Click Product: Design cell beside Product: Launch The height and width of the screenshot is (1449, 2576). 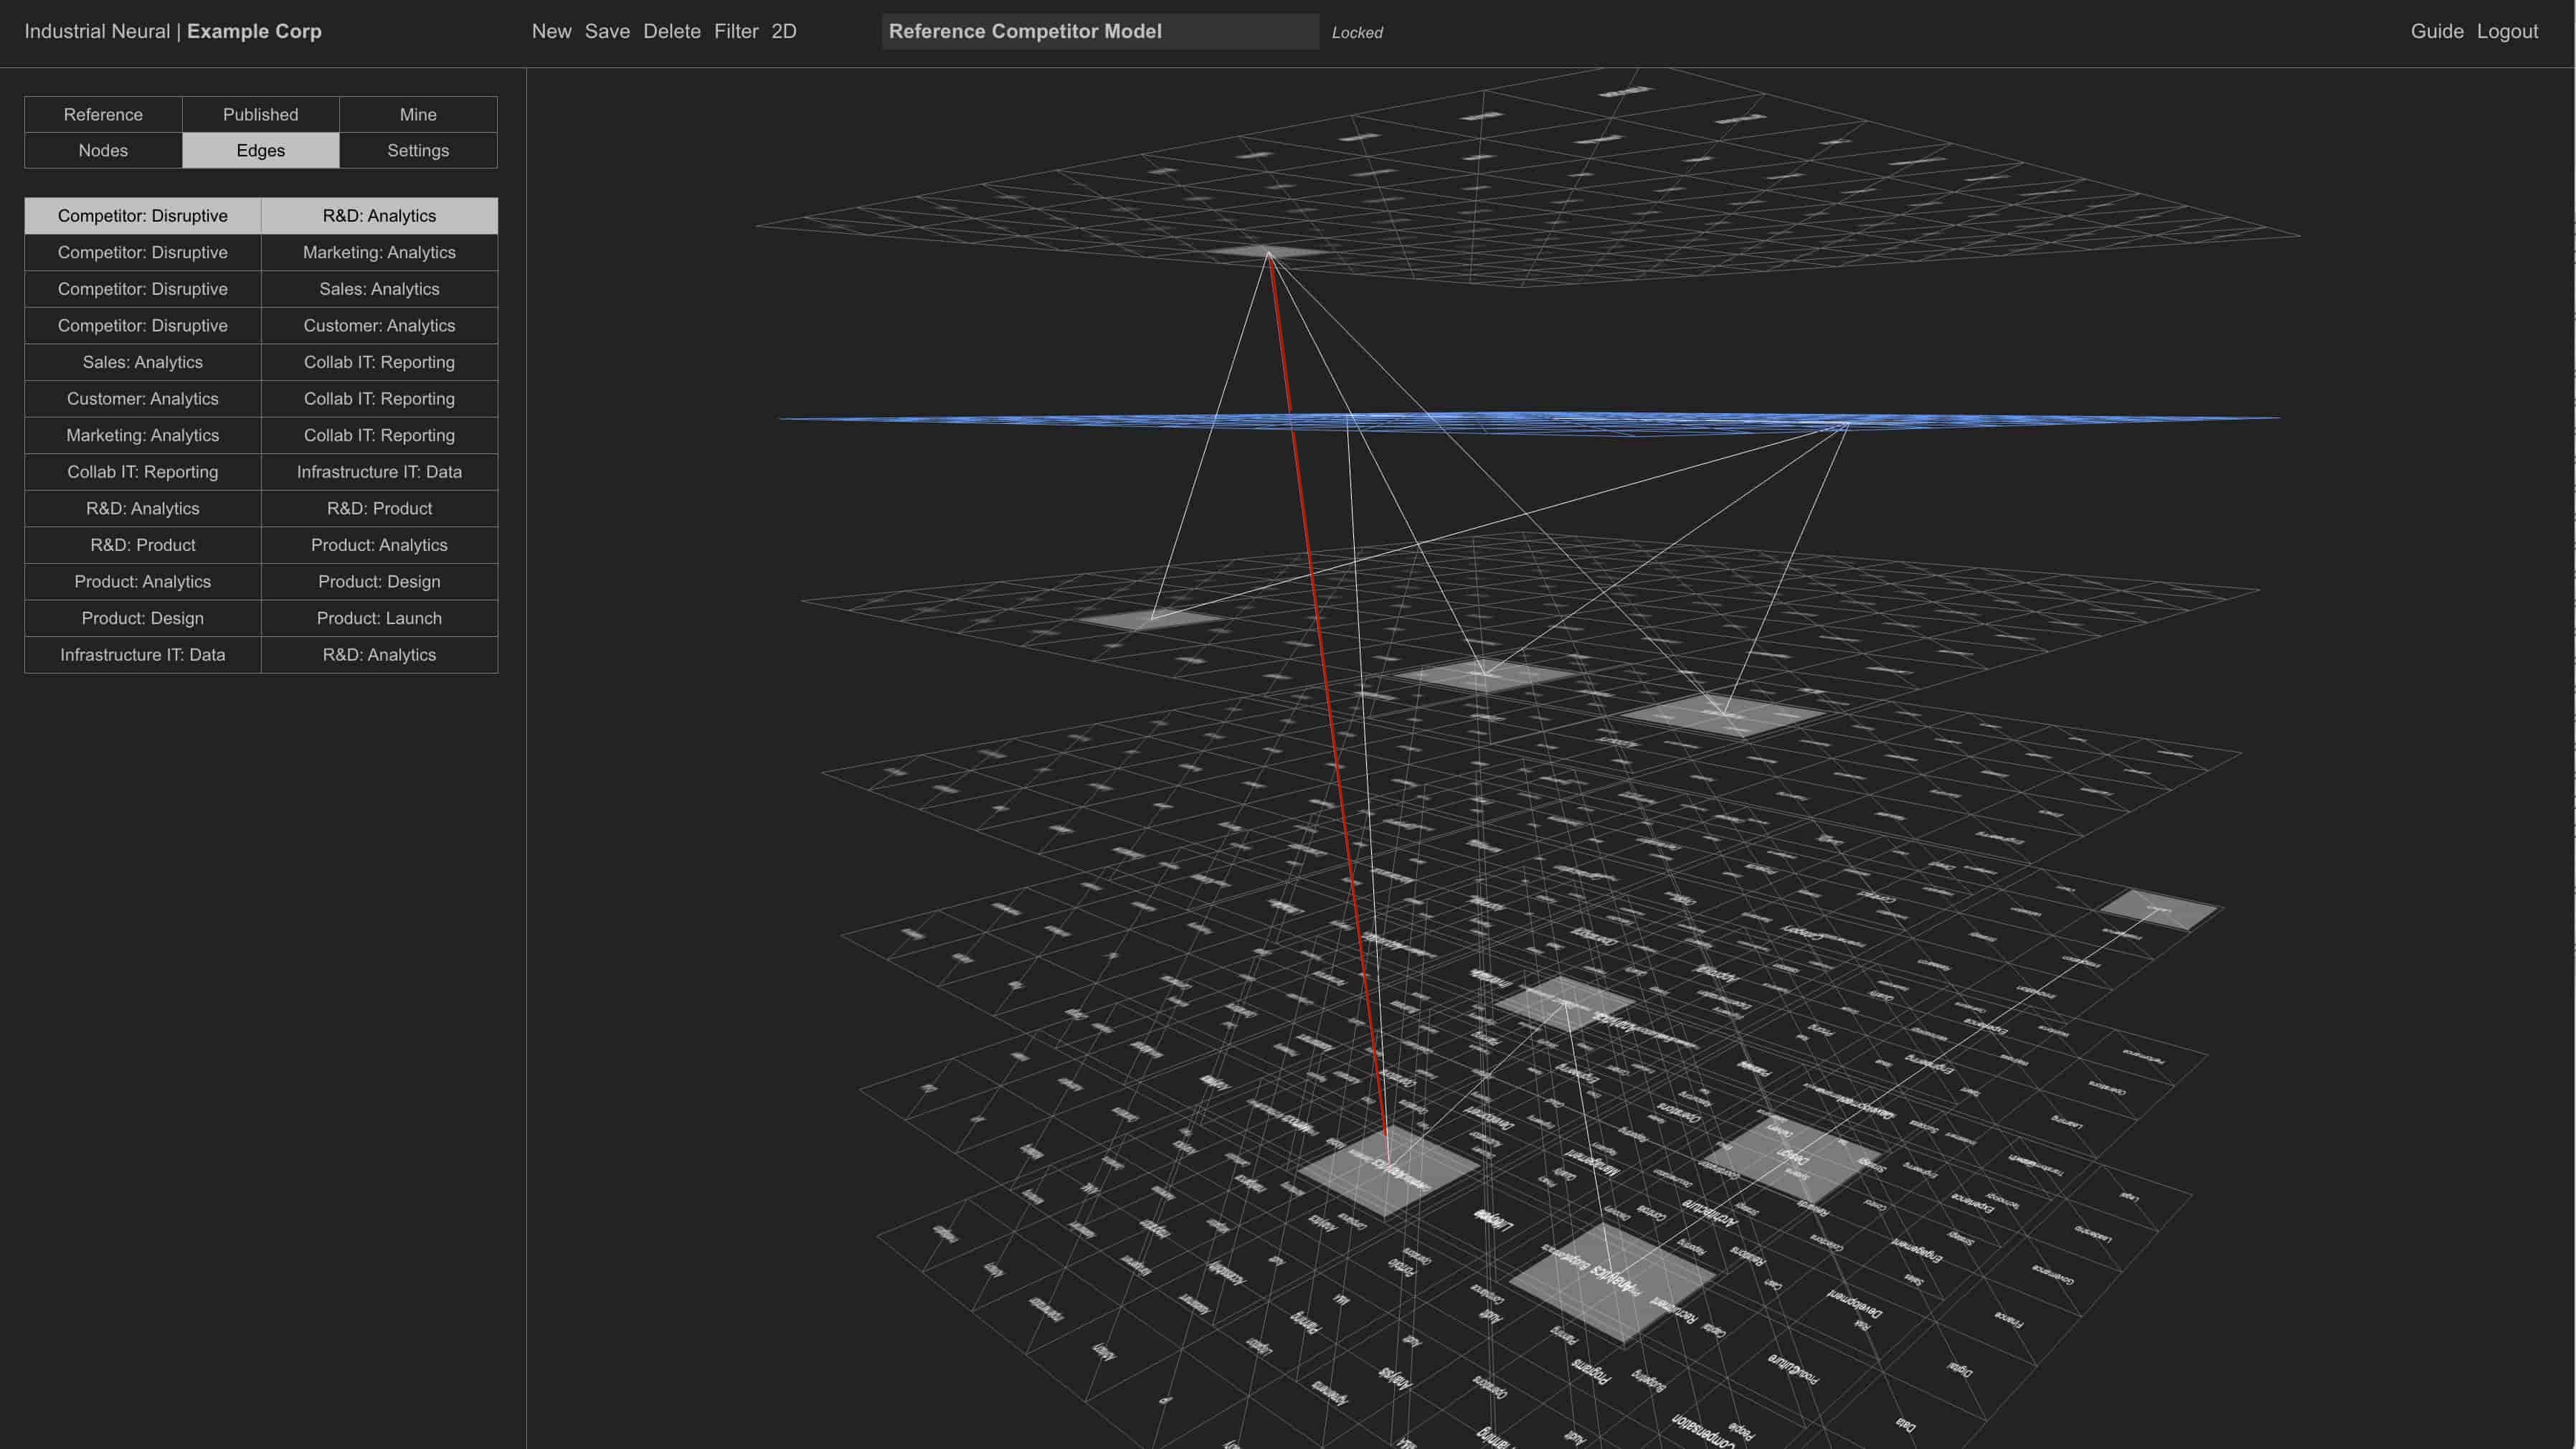point(143,618)
